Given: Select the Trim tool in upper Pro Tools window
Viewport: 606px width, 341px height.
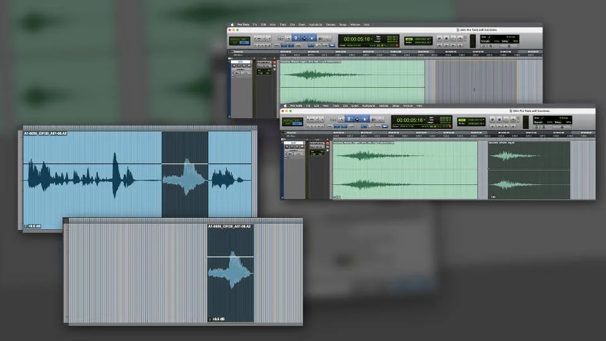Looking at the screenshot, I should 295,39.
